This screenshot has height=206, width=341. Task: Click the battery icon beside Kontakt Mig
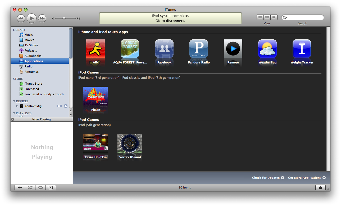click(x=59, y=106)
